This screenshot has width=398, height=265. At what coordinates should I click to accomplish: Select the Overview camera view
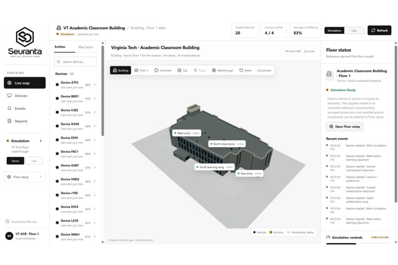[x=163, y=70]
